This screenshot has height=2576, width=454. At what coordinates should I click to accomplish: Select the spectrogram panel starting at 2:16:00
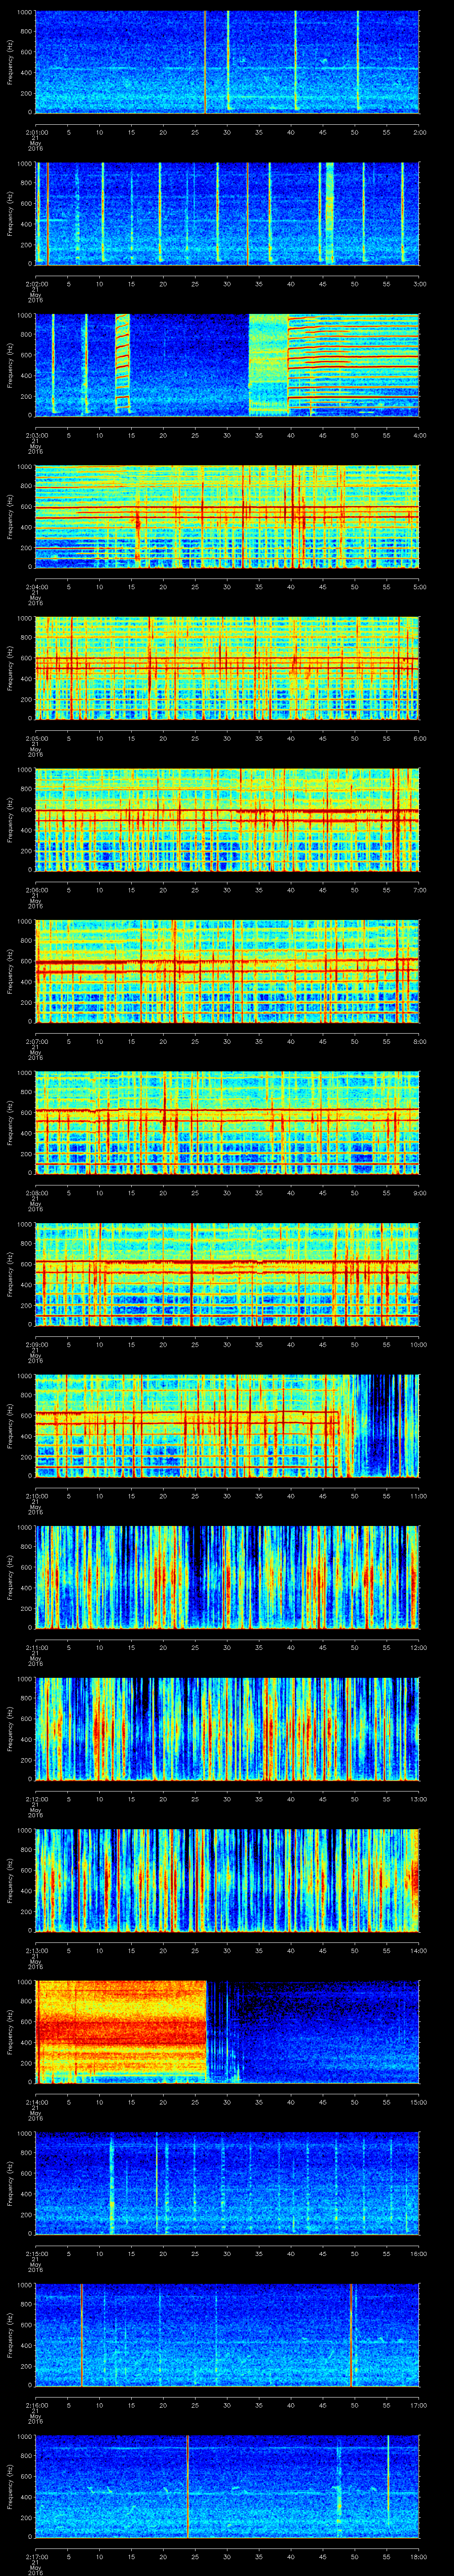(x=227, y=2334)
